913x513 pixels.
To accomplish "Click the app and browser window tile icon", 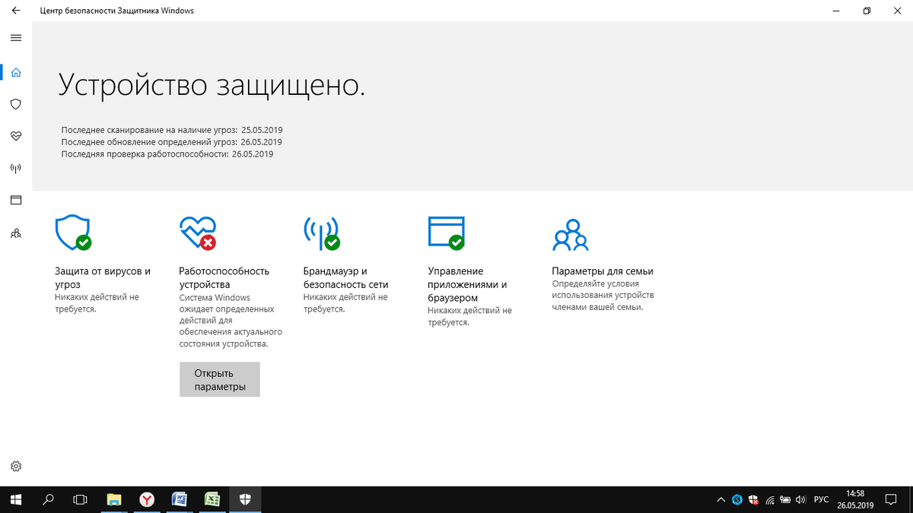I will [447, 233].
